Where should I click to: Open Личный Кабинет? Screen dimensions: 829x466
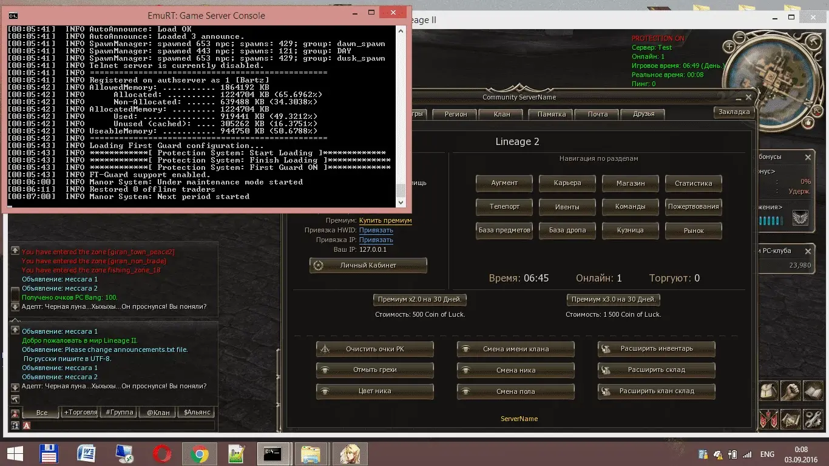368,265
